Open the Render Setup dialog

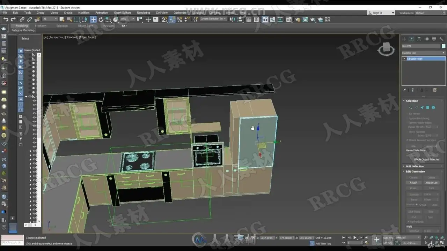coord(298,20)
